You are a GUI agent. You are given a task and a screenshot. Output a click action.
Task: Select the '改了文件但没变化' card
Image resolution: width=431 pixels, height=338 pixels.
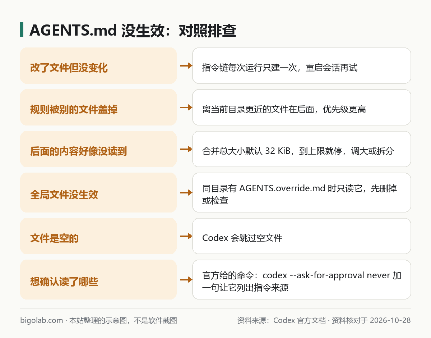click(98, 66)
